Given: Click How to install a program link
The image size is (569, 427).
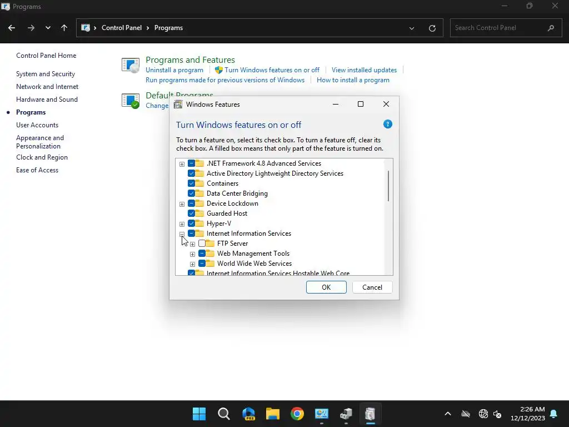Looking at the screenshot, I should (x=353, y=80).
